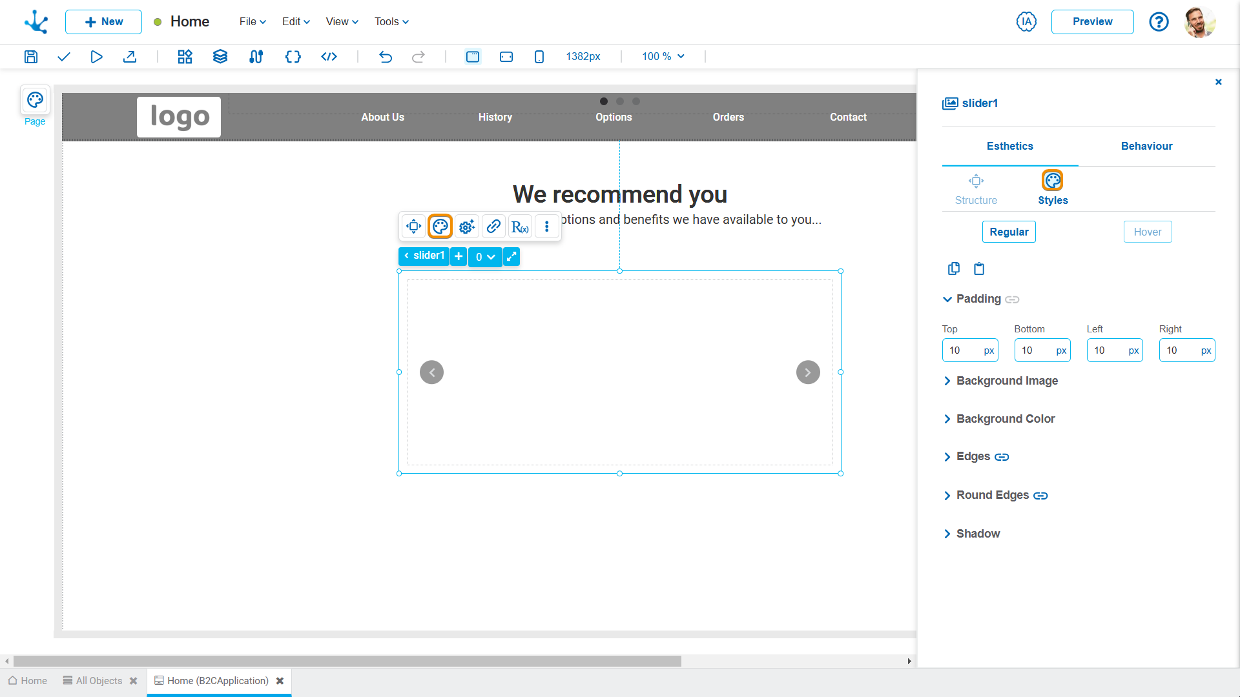Open the layers stack icon
Image resolution: width=1240 pixels, height=697 pixels.
220,57
